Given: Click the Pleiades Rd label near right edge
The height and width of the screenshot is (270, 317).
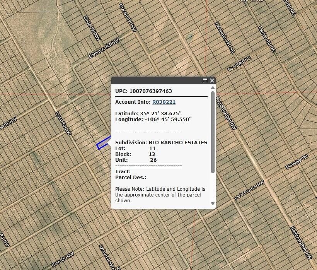Looking at the screenshot, I should coord(297,162).
